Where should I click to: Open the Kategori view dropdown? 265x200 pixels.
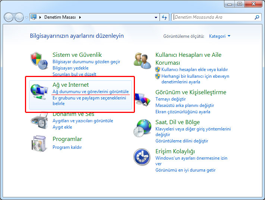click(220, 36)
